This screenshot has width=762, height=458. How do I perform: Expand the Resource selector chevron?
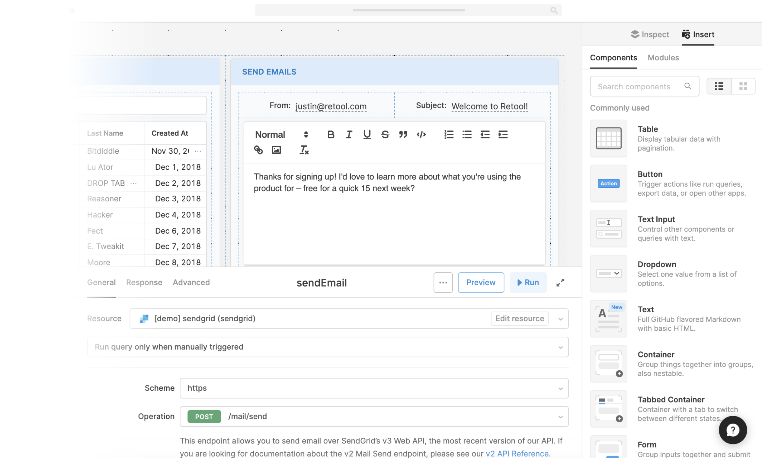click(x=560, y=319)
